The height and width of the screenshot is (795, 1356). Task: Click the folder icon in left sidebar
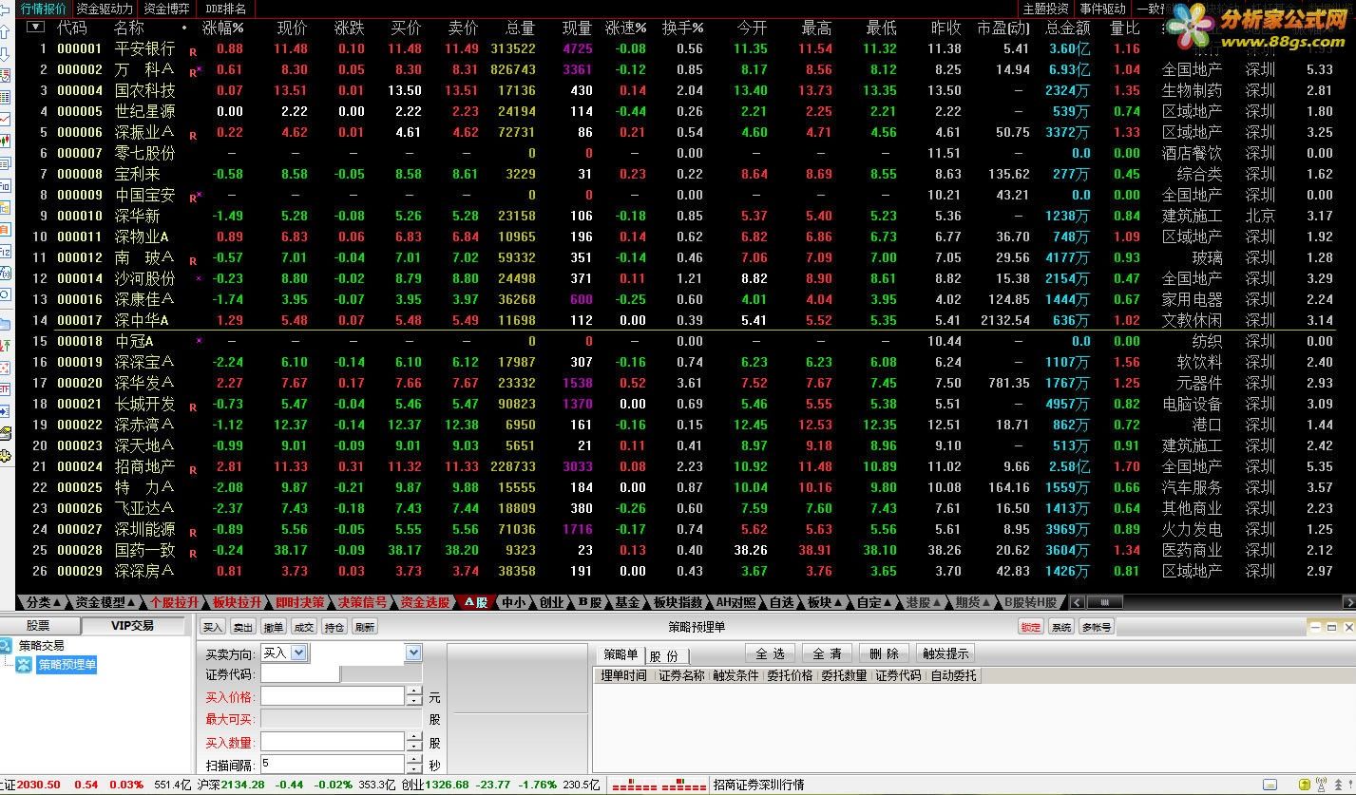tap(6, 324)
